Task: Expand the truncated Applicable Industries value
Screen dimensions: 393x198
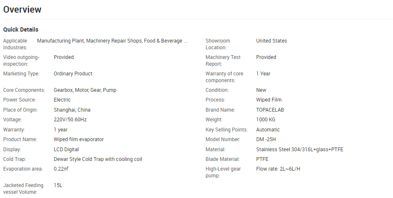Action: 186,41
